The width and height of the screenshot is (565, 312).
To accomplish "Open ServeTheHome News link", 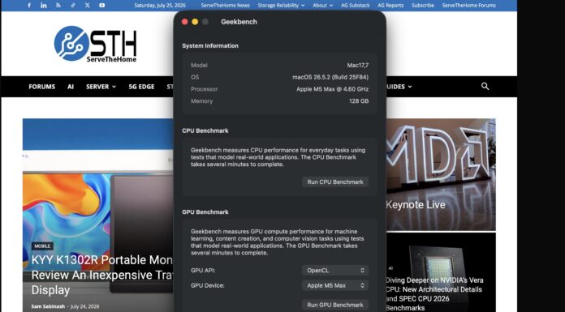I will pos(225,6).
